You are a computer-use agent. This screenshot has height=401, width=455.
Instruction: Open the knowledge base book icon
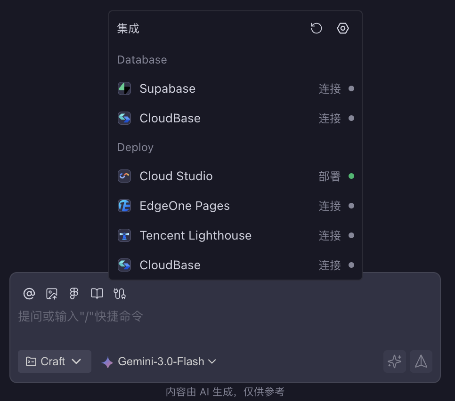97,293
